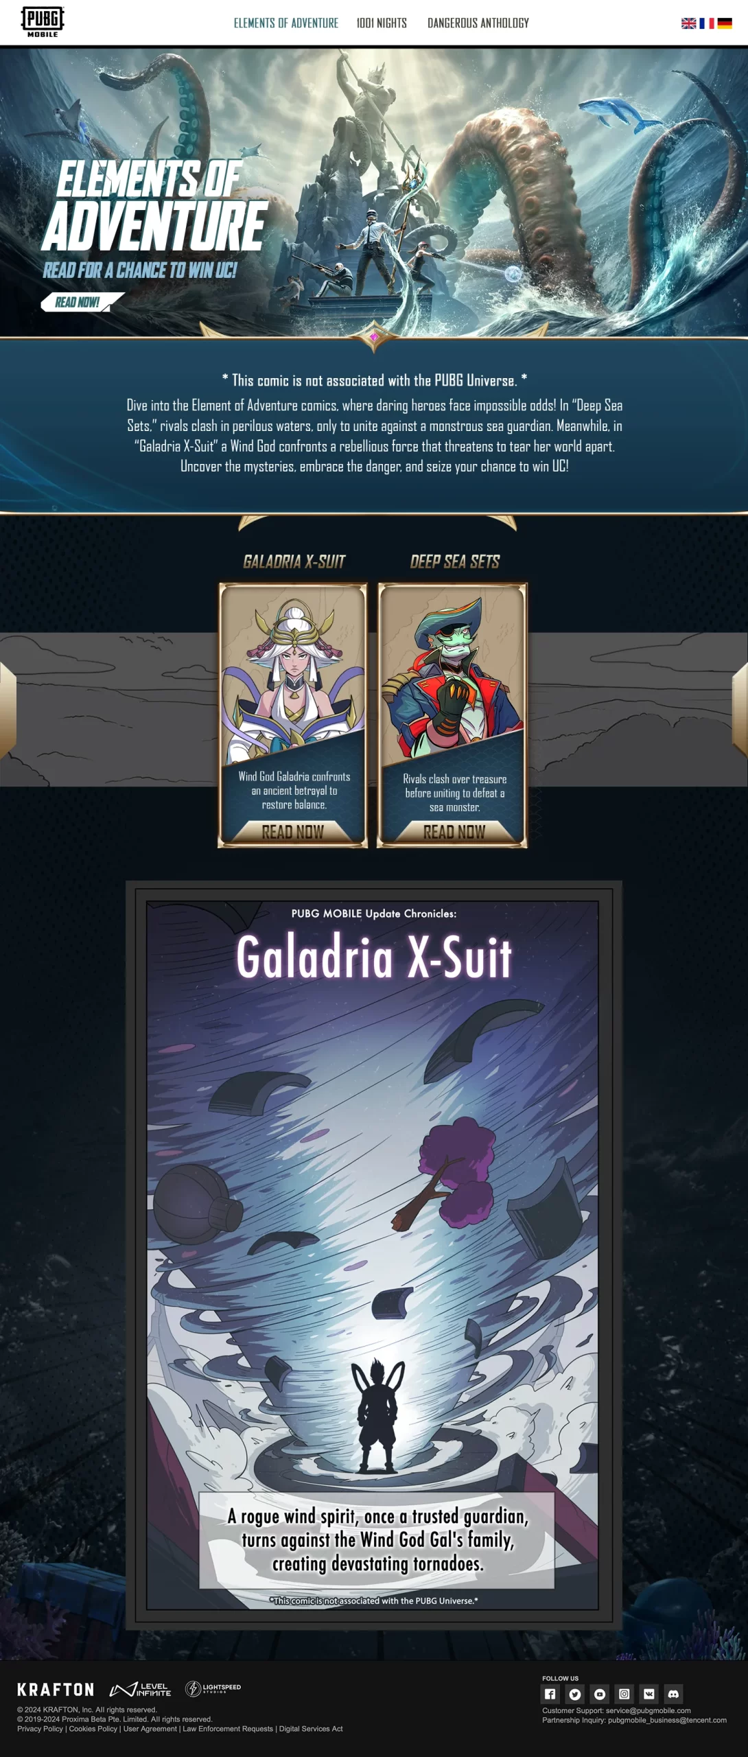Open the 1001 Nights menu item
The image size is (748, 1757).
pos(382,23)
